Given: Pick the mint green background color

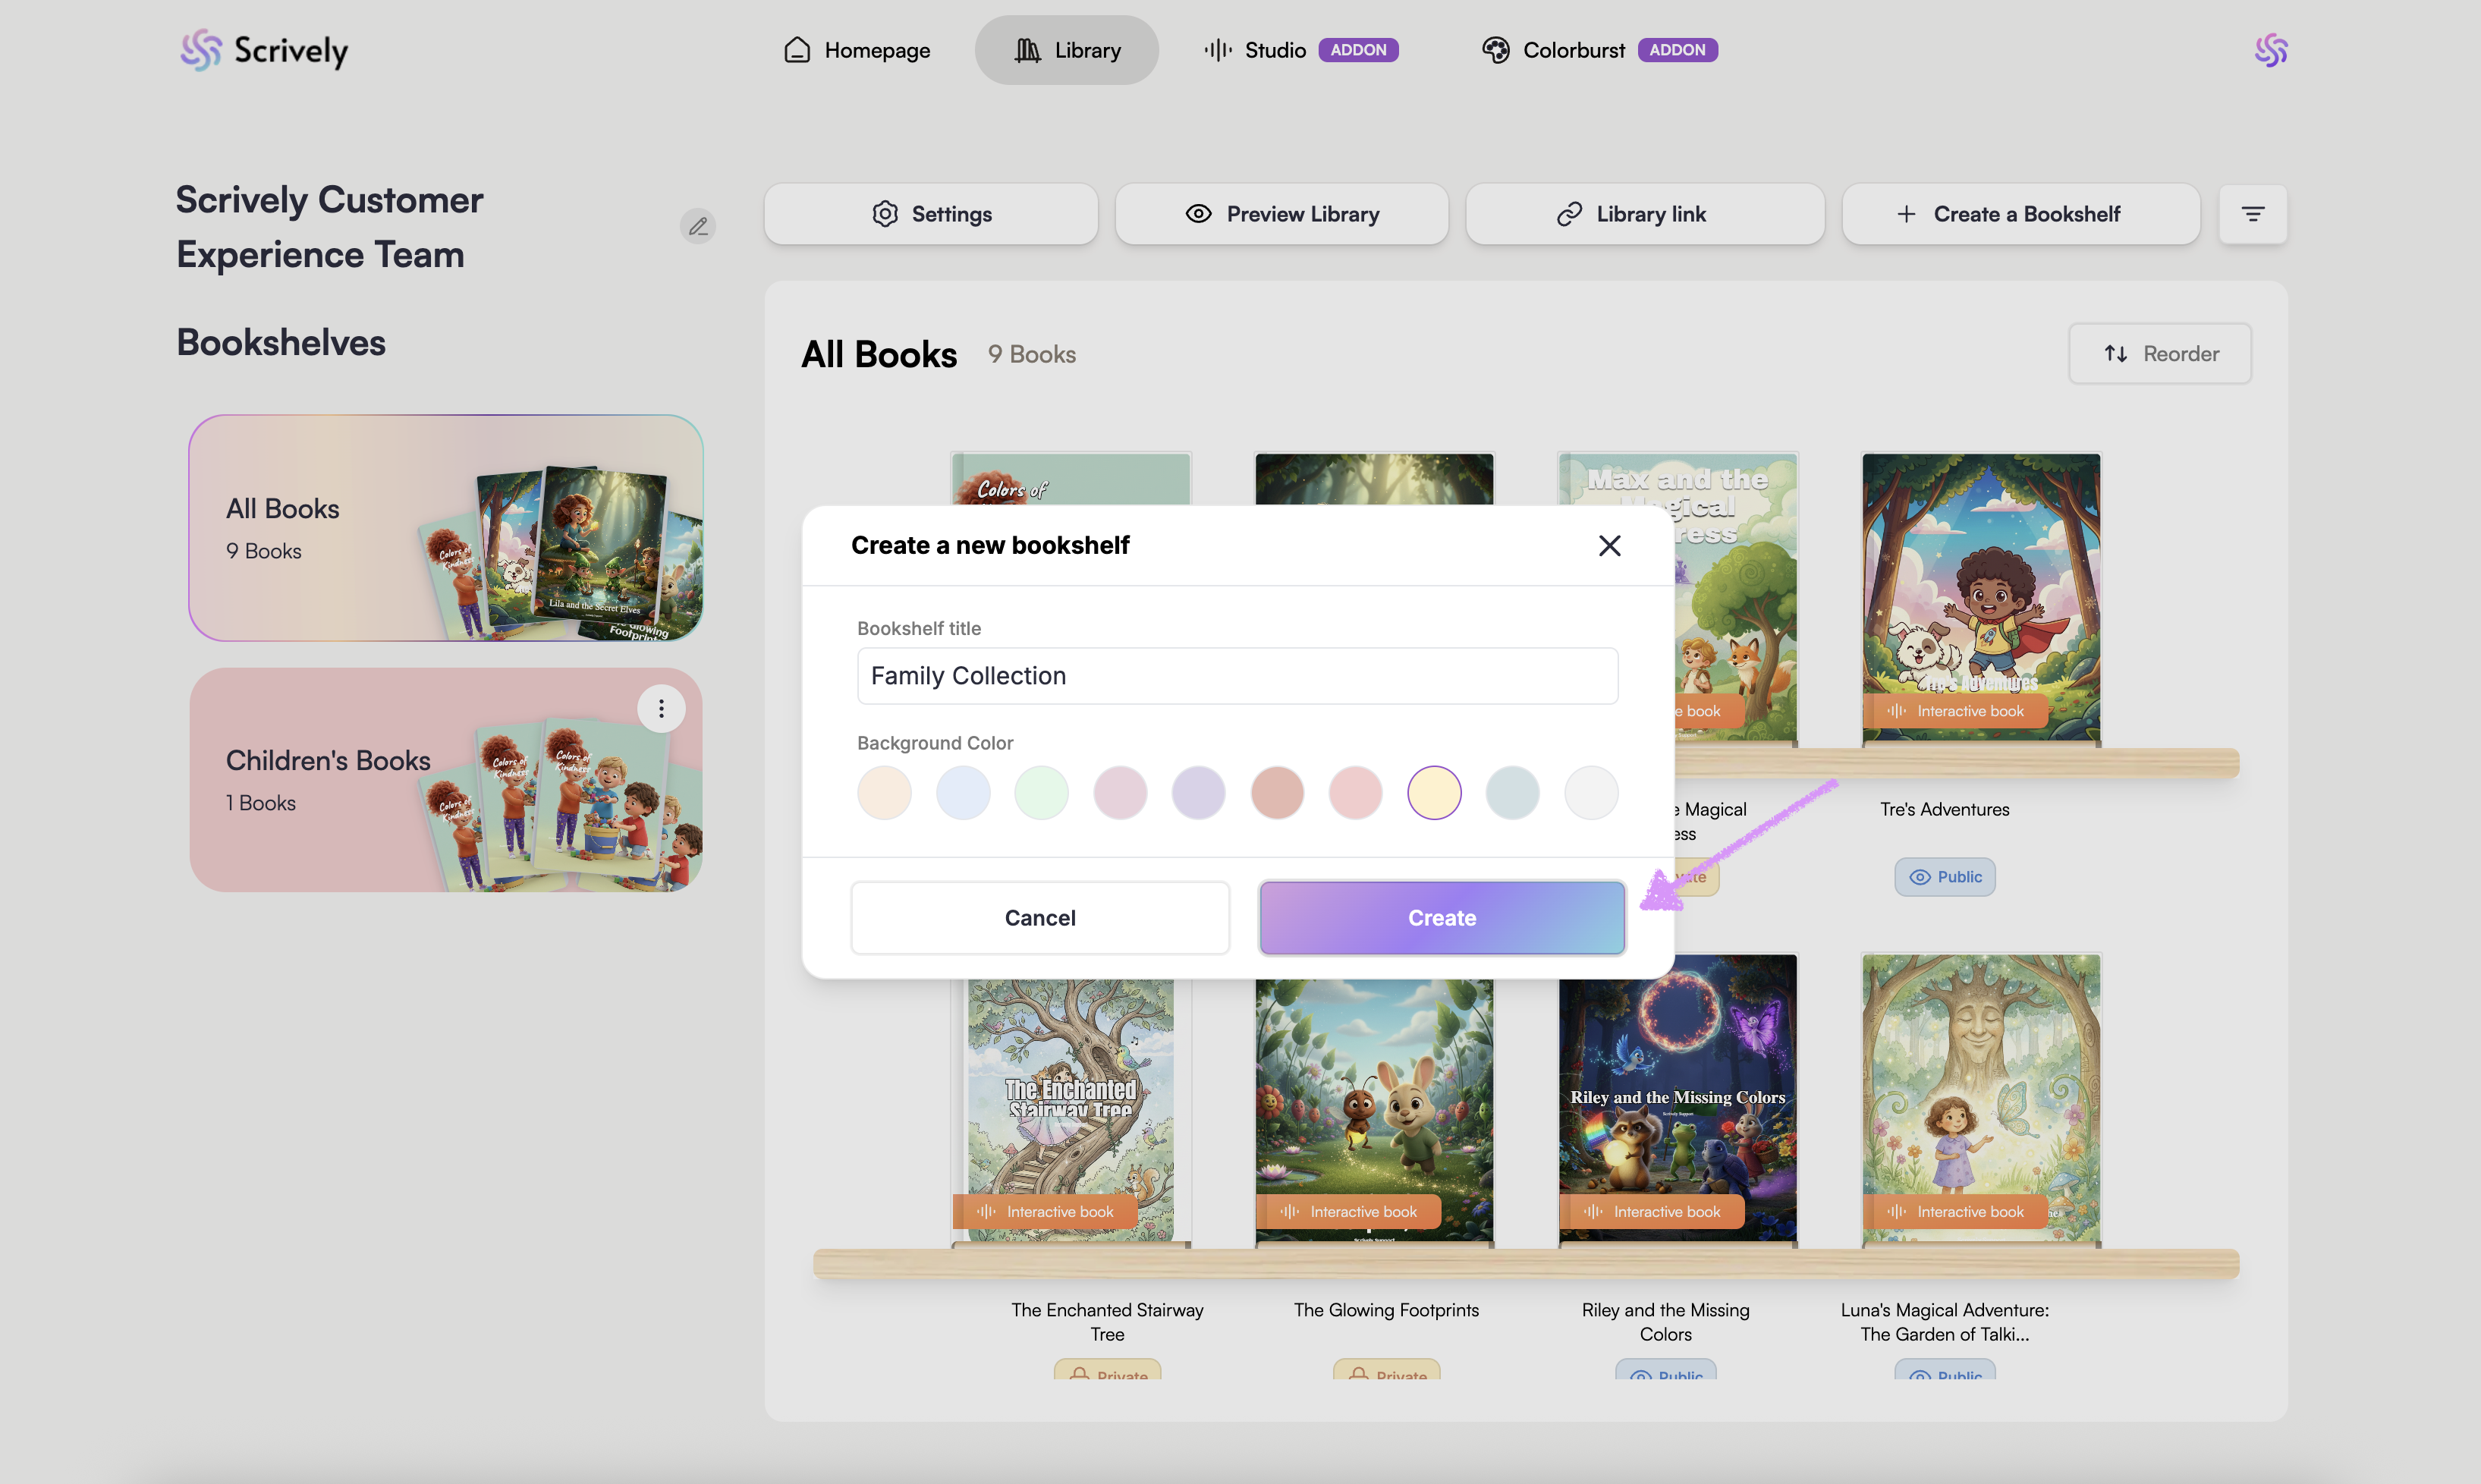Looking at the screenshot, I should pos(1041,793).
